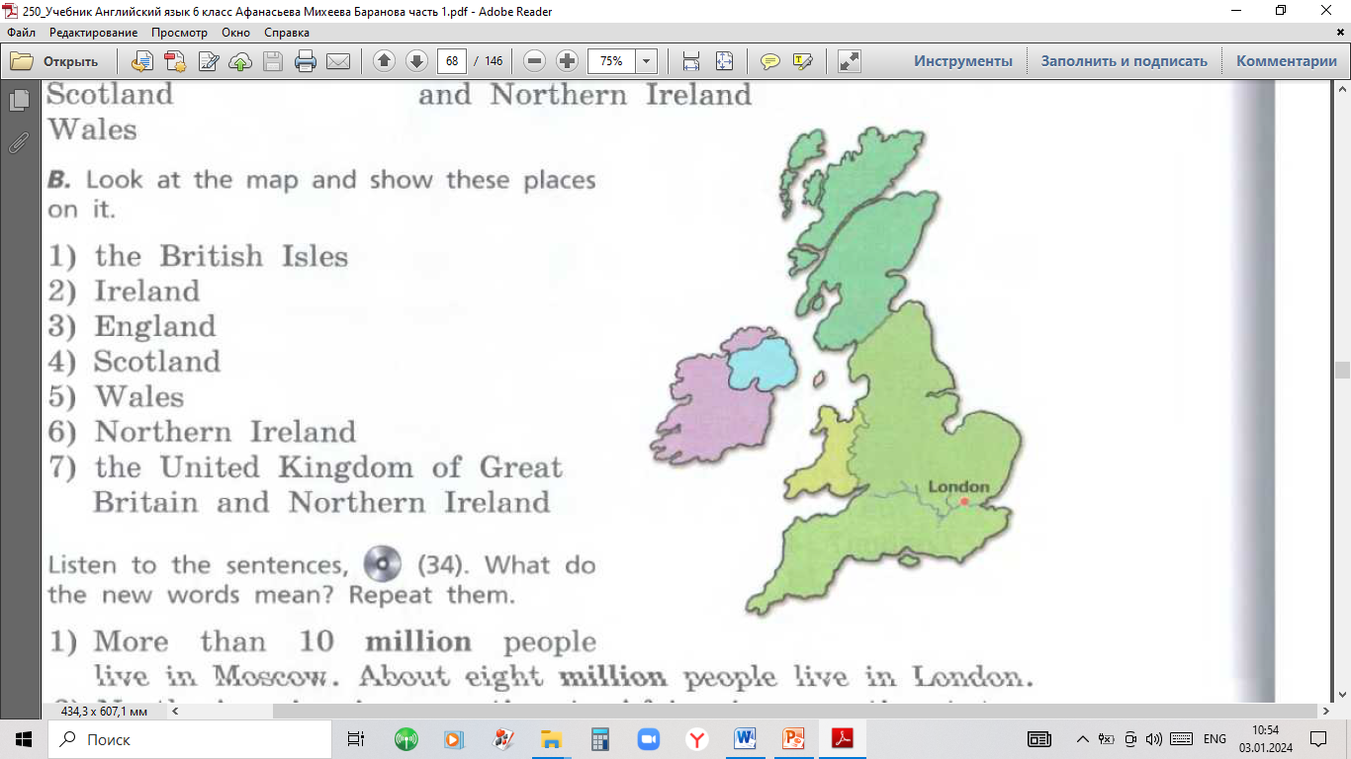The image size is (1351, 759).
Task: Click the Print file icon
Action: (x=306, y=61)
